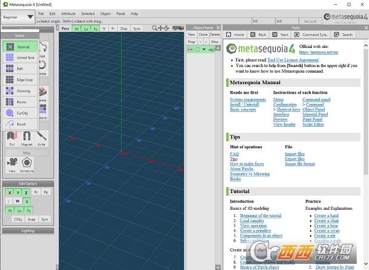Enable the Snap option
The image size is (369, 270).
(x=31, y=219)
